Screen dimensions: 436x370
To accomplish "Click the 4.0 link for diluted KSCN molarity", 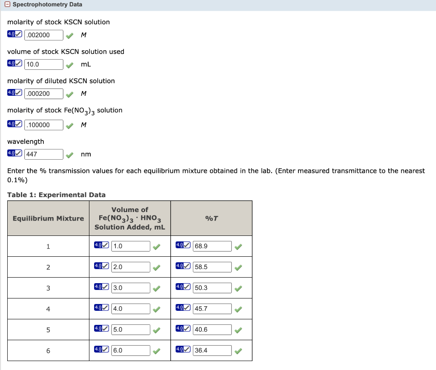I will (x=11, y=93).
